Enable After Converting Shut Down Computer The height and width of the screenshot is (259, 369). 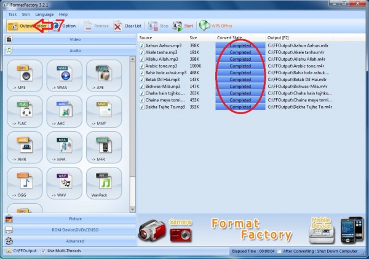(x=279, y=251)
